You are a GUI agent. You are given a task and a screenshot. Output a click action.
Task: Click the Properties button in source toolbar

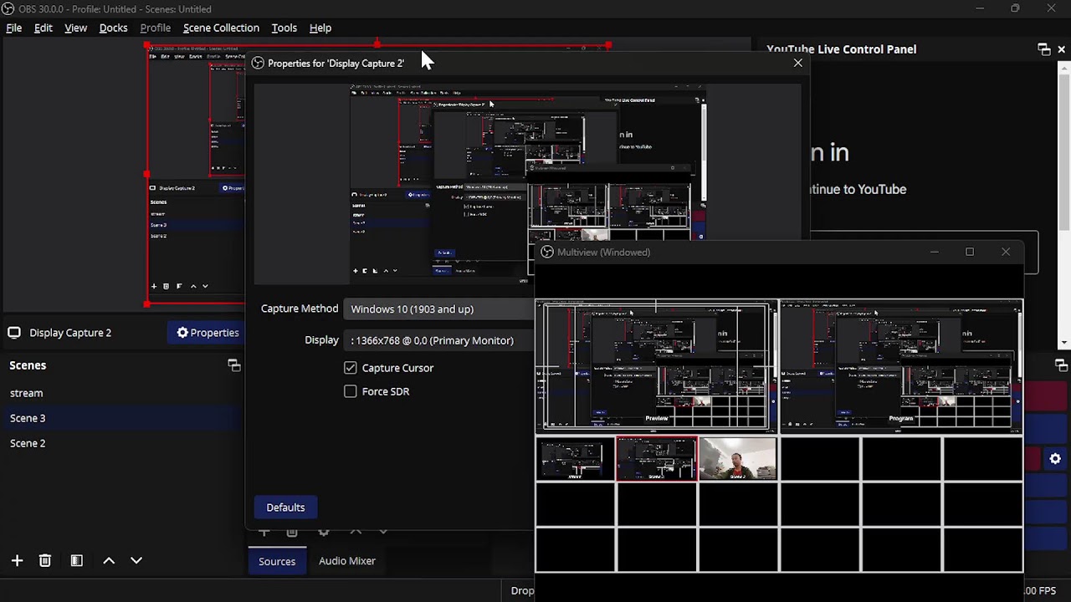tap(208, 333)
